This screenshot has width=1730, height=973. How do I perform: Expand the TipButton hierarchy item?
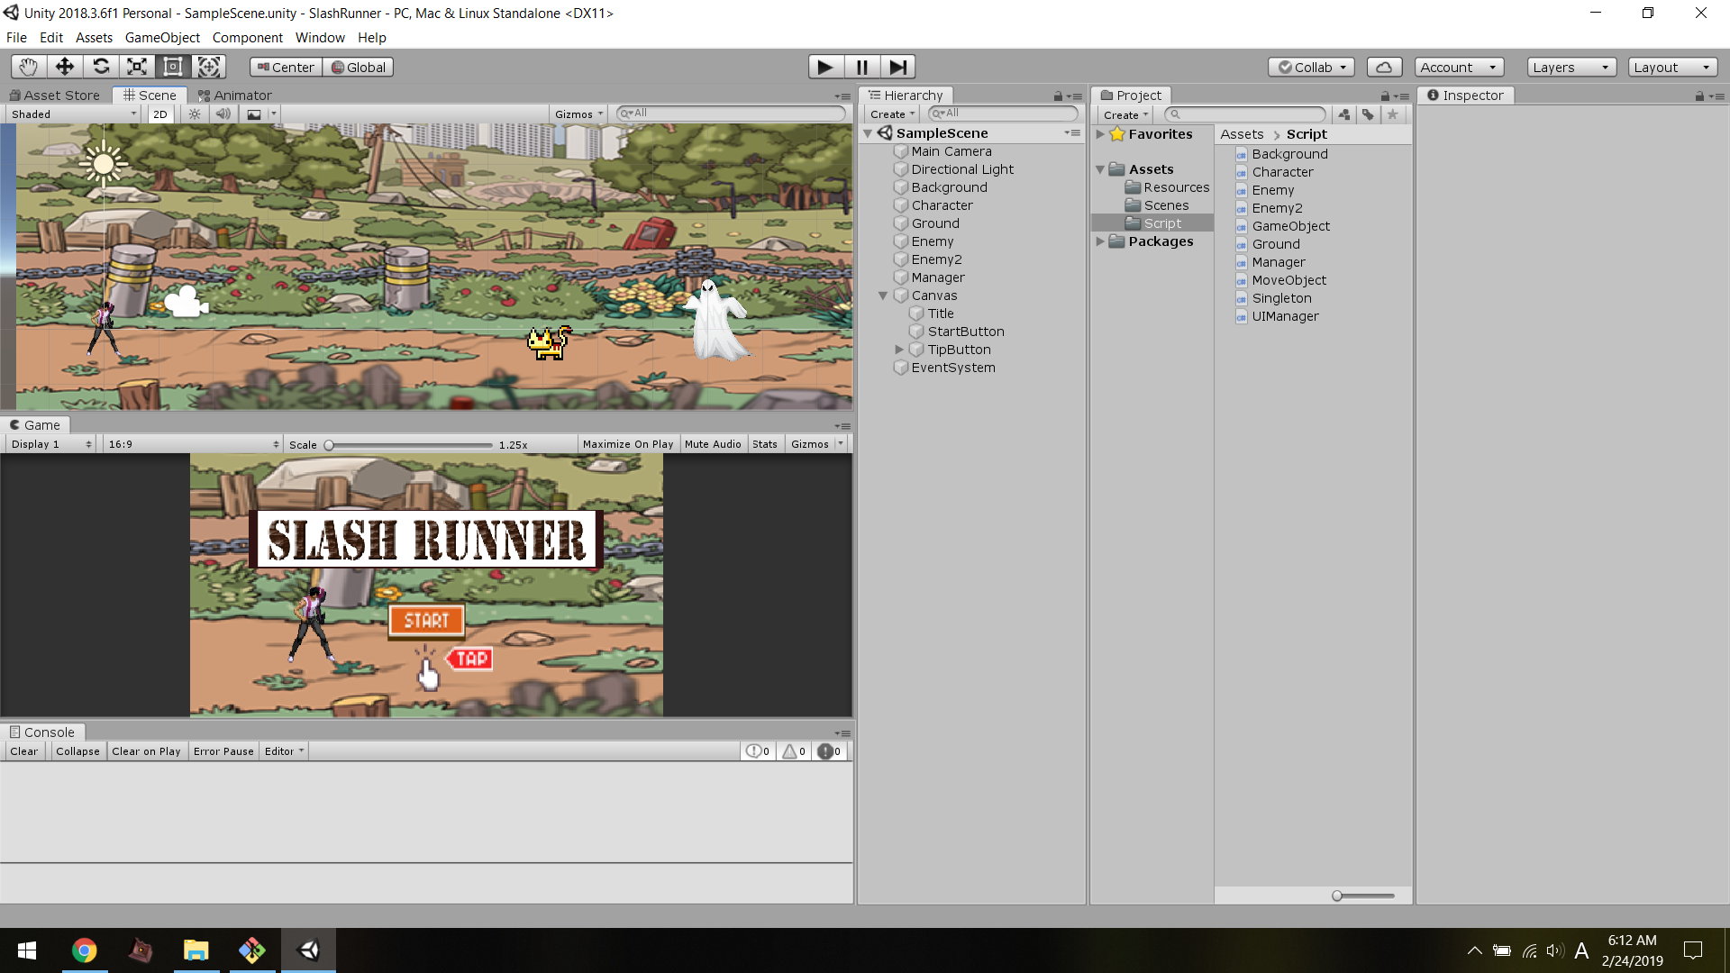pyautogui.click(x=899, y=350)
